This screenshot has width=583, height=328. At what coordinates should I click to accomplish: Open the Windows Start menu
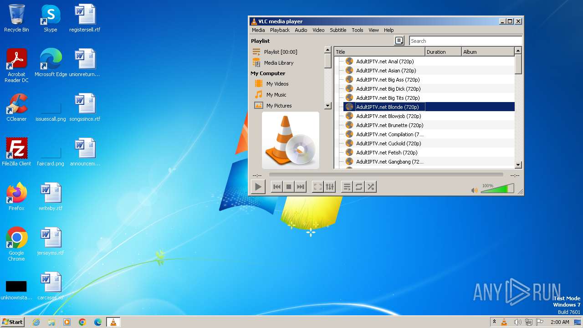pyautogui.click(x=12, y=322)
